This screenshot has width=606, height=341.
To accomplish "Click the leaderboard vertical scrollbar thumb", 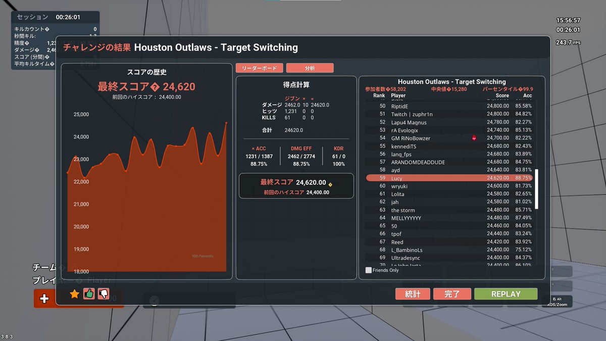I will [x=537, y=189].
